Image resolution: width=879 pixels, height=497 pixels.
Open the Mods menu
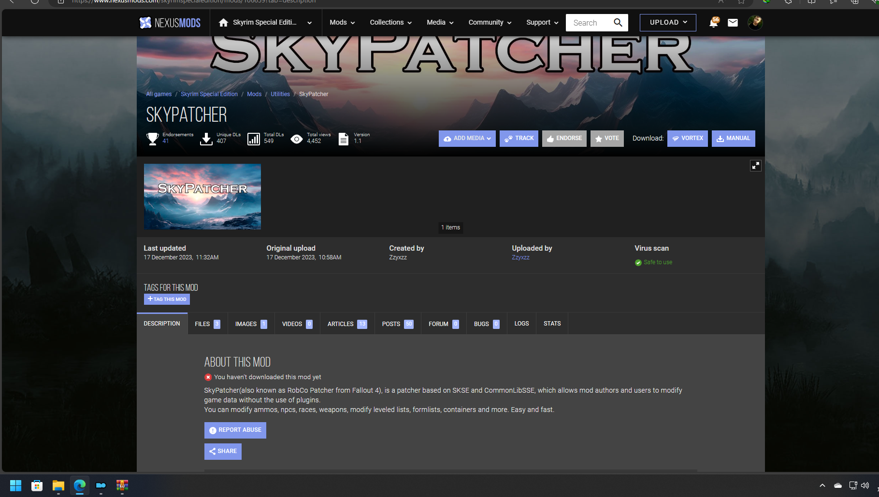(342, 23)
